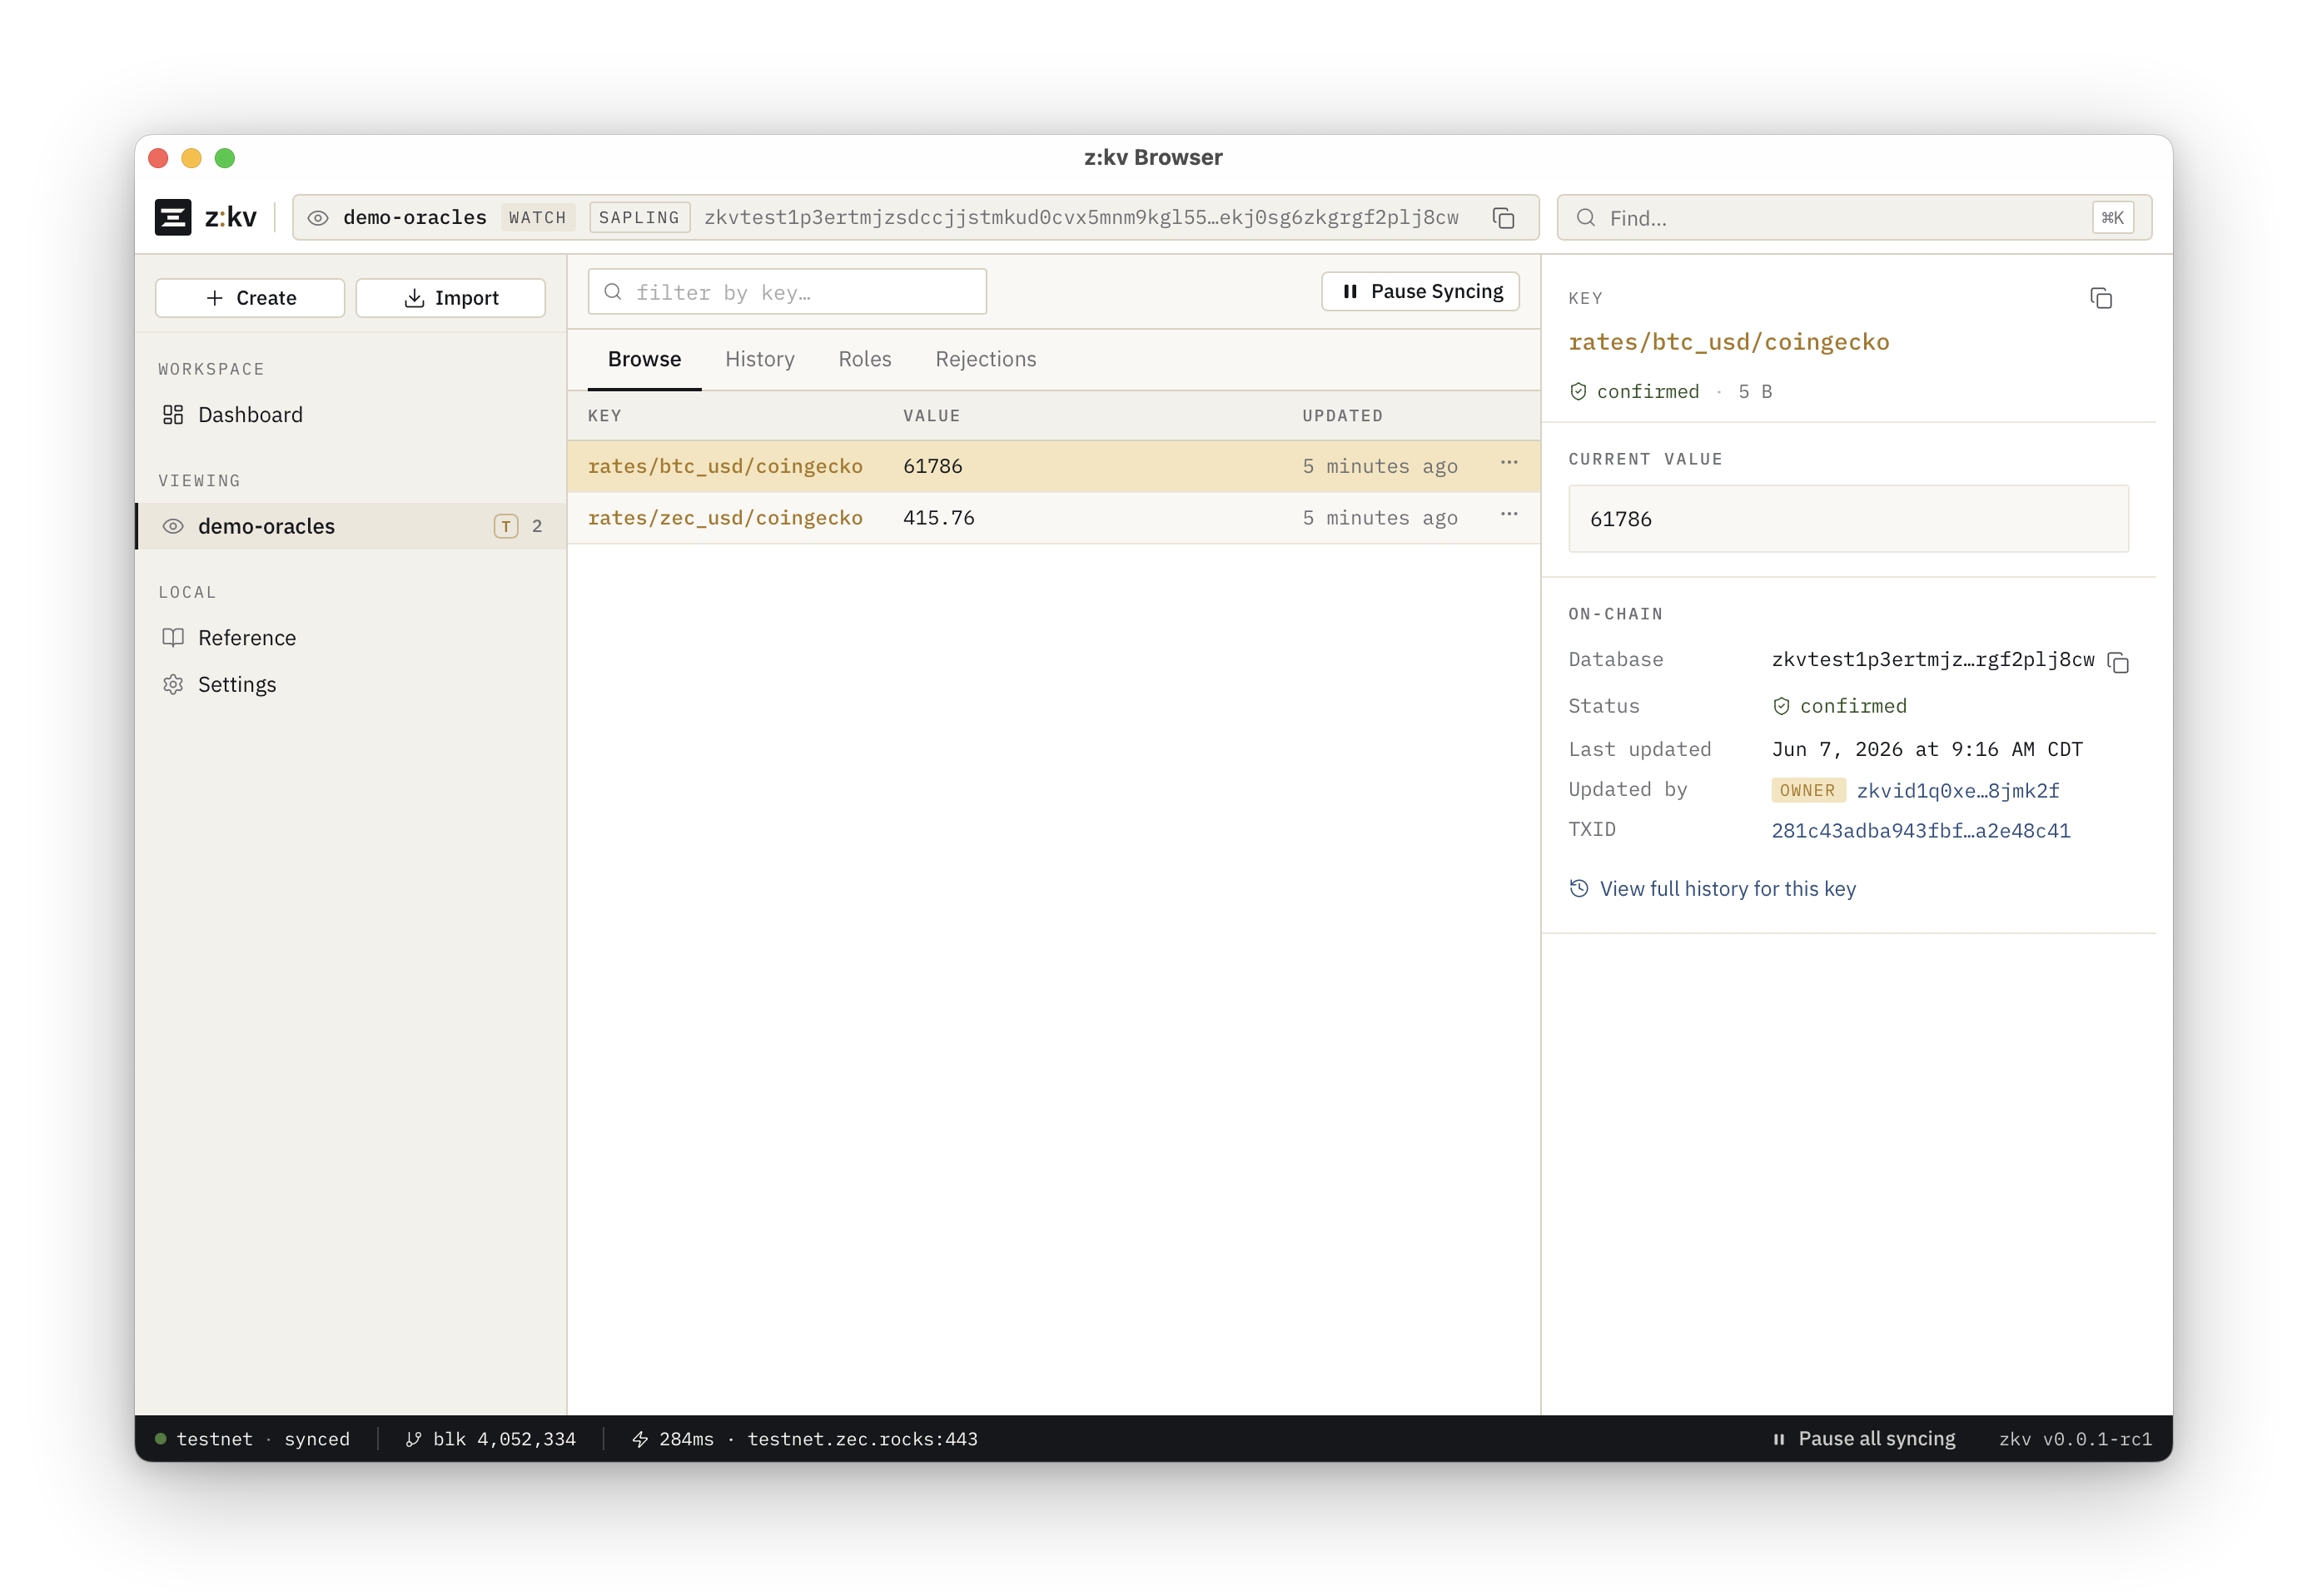
Task: Click the magnifier icon in the Find field
Action: tap(1586, 218)
